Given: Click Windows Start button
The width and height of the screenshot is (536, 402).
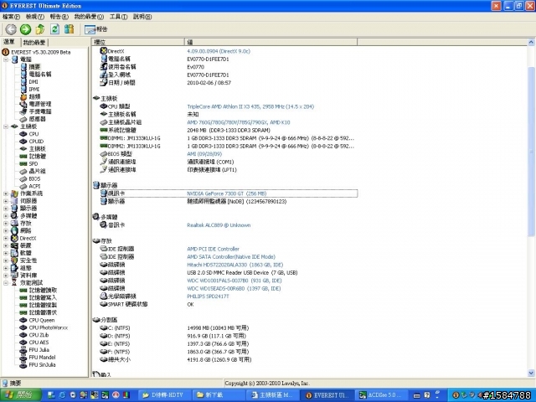Looking at the screenshot, I should click(20, 395).
